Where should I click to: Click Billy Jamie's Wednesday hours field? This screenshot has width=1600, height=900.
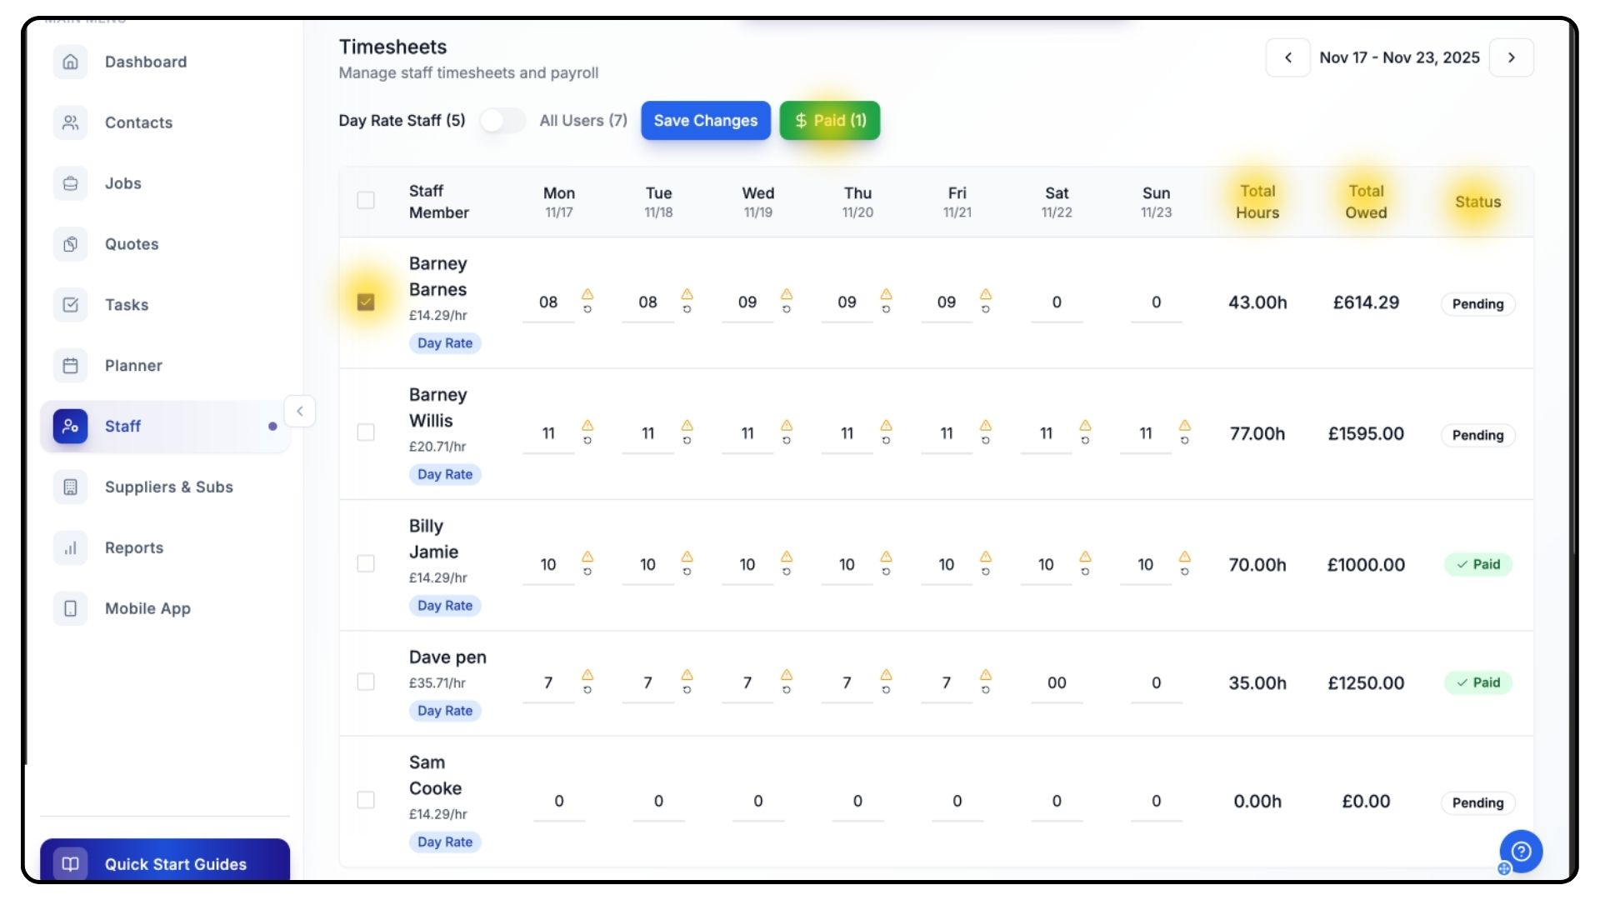(747, 565)
